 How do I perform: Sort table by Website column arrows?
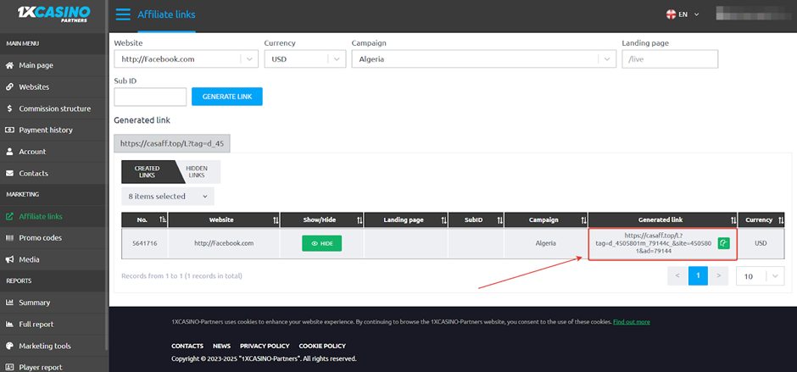[x=275, y=220]
